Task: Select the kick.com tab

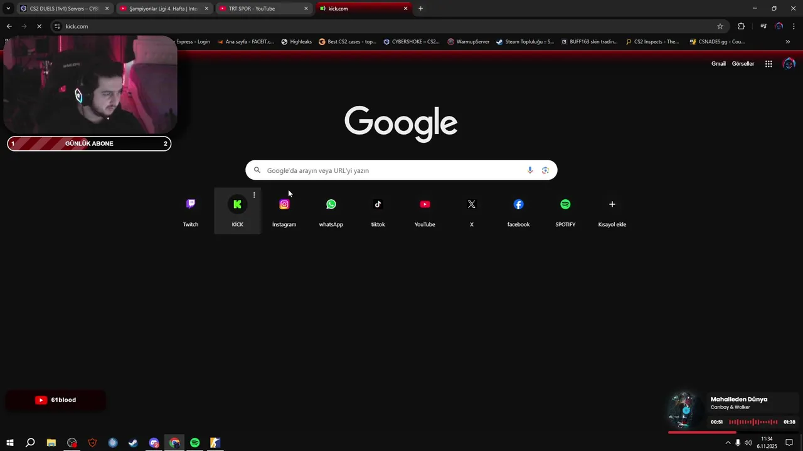Action: pos(363,9)
